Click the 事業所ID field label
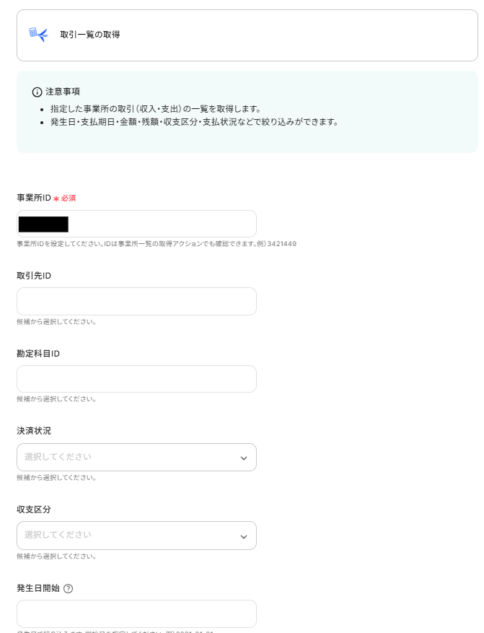This screenshot has width=484, height=633. [x=34, y=198]
